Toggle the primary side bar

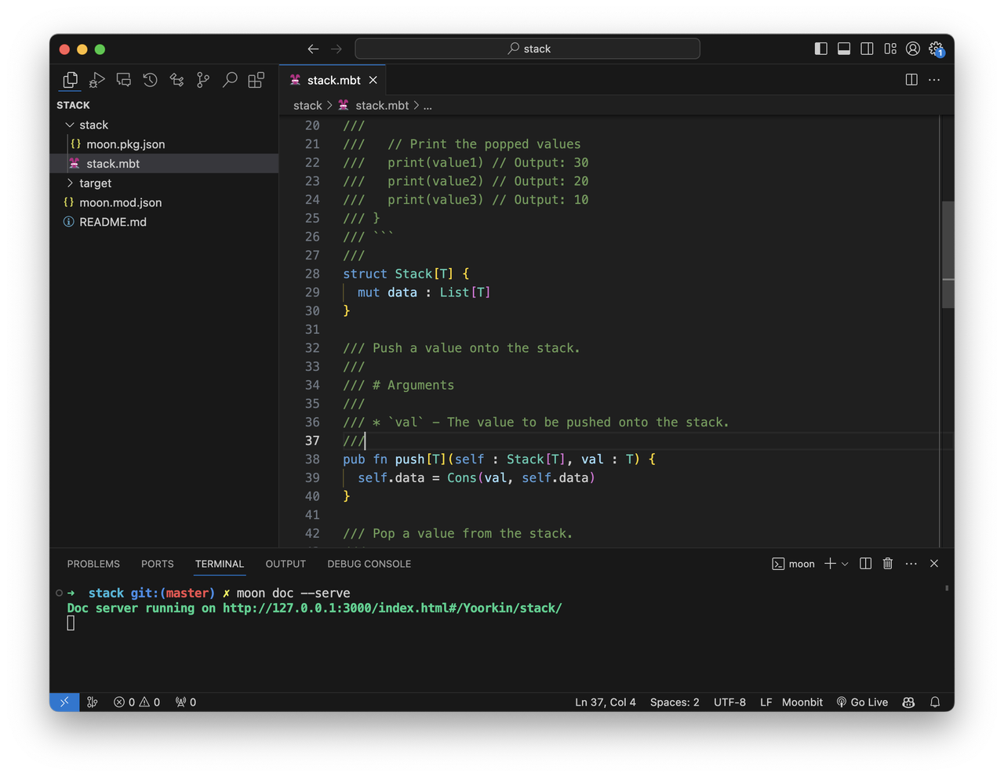tap(821, 49)
